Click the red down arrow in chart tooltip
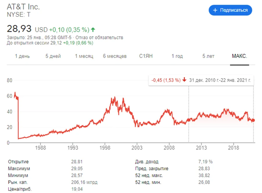The image size is (262, 193). pos(185,80)
